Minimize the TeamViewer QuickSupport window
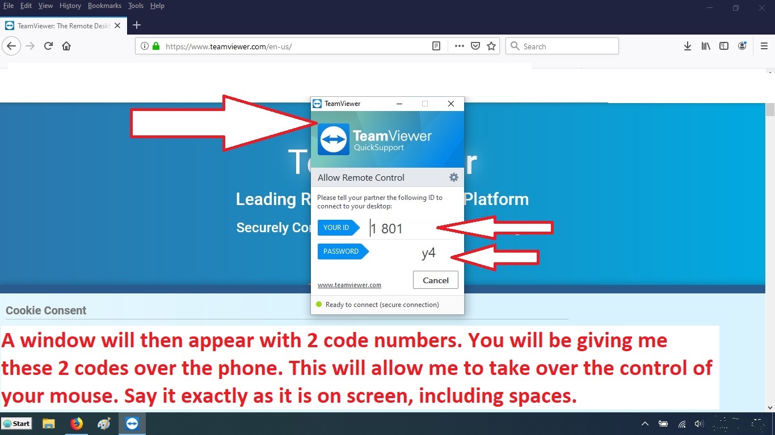The height and width of the screenshot is (435, 775). [399, 104]
